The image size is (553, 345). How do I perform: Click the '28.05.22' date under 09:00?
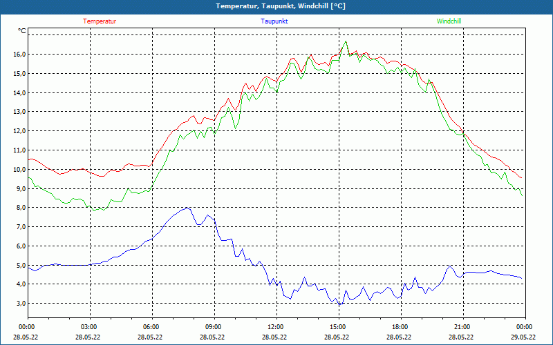(212, 337)
